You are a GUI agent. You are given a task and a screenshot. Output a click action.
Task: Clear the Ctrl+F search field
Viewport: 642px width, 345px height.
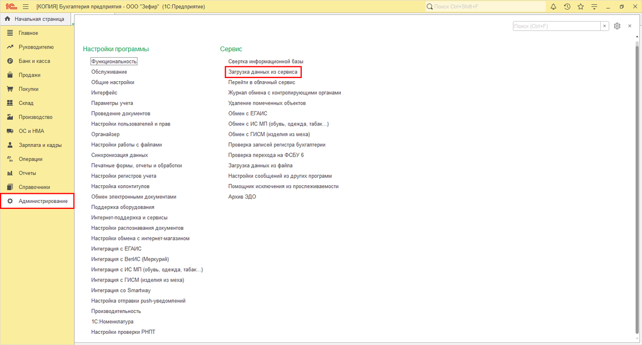coord(605,26)
